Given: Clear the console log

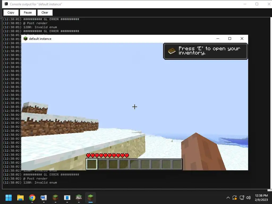Looking at the screenshot, I should [45, 12].
